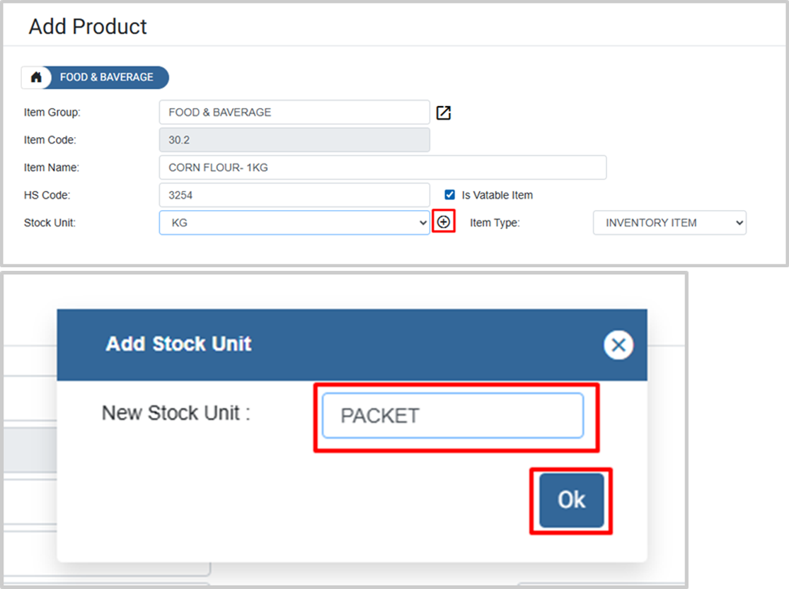
Task: Click into the Item Name field
Action: (382, 168)
